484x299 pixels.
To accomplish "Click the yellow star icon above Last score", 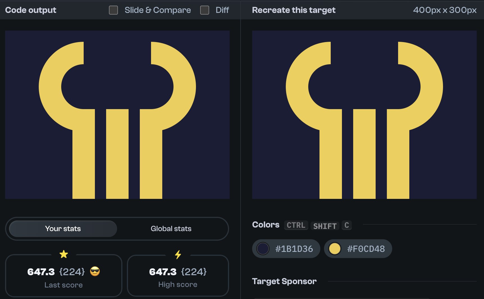I will pos(64,254).
